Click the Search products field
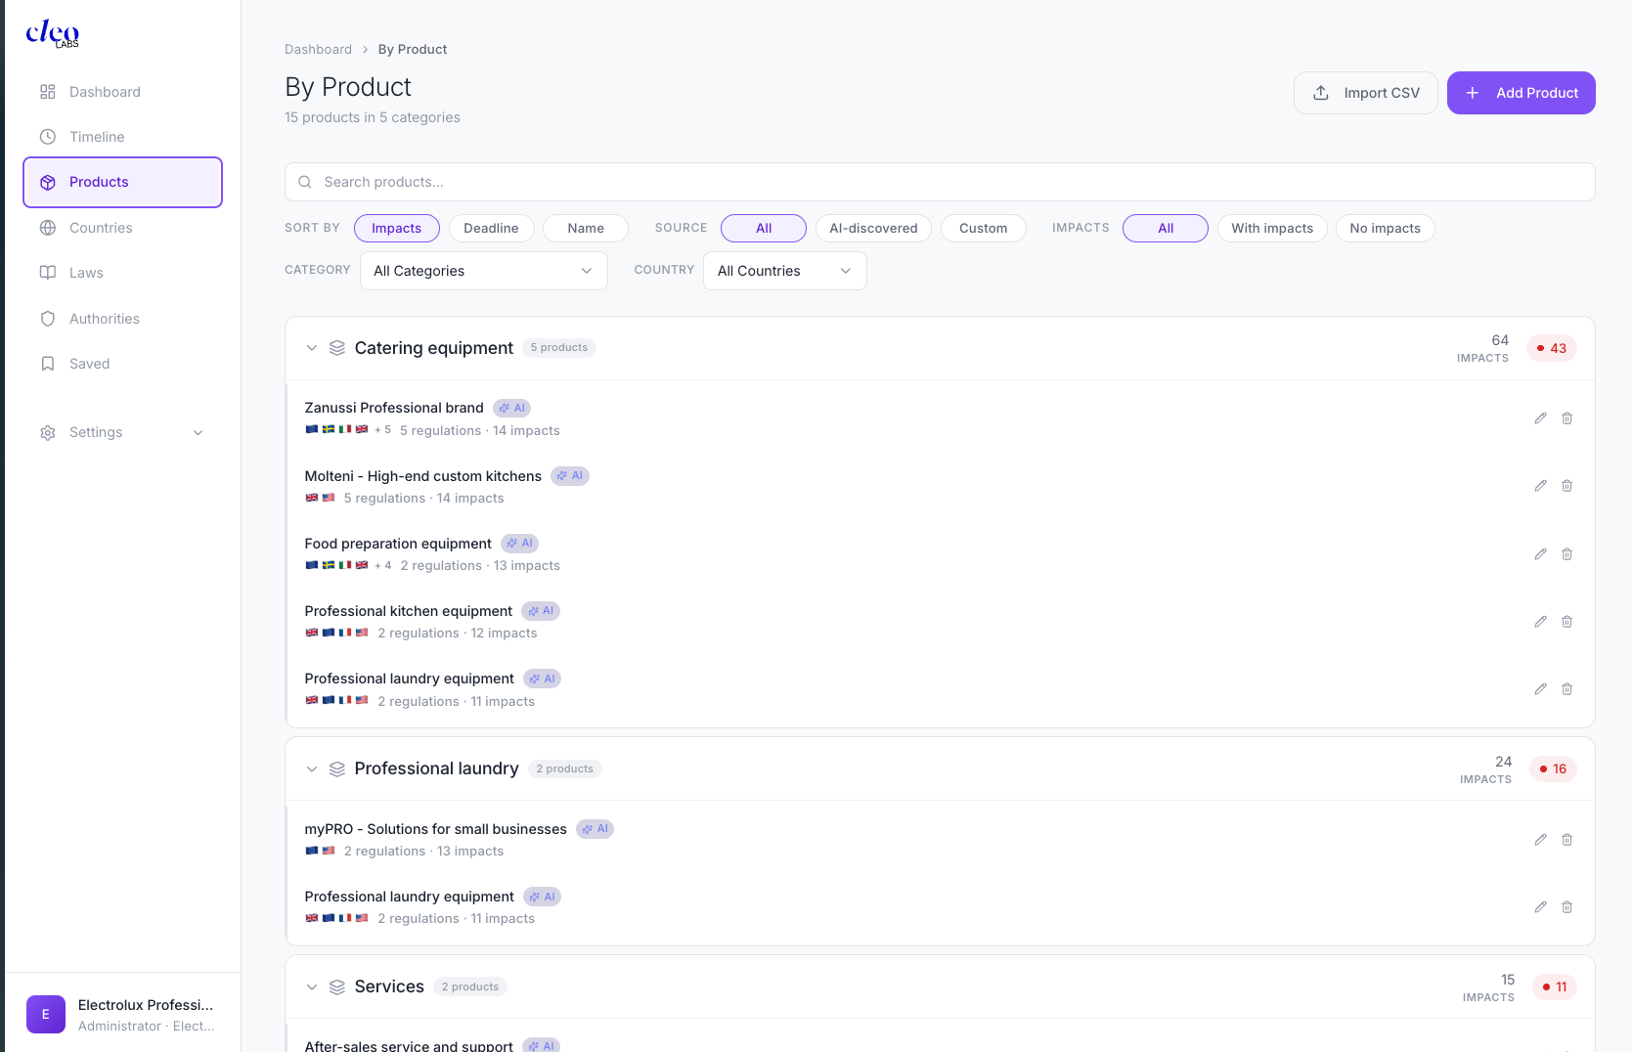 [940, 182]
